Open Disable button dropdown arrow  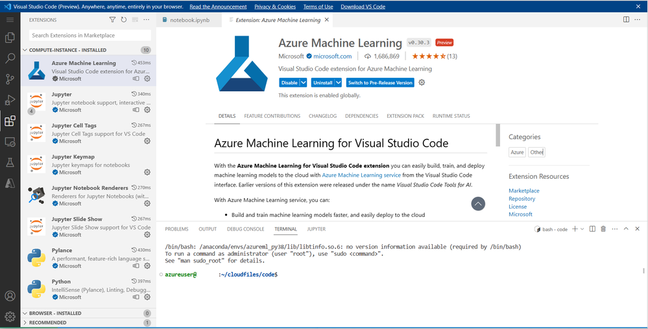[x=304, y=82]
